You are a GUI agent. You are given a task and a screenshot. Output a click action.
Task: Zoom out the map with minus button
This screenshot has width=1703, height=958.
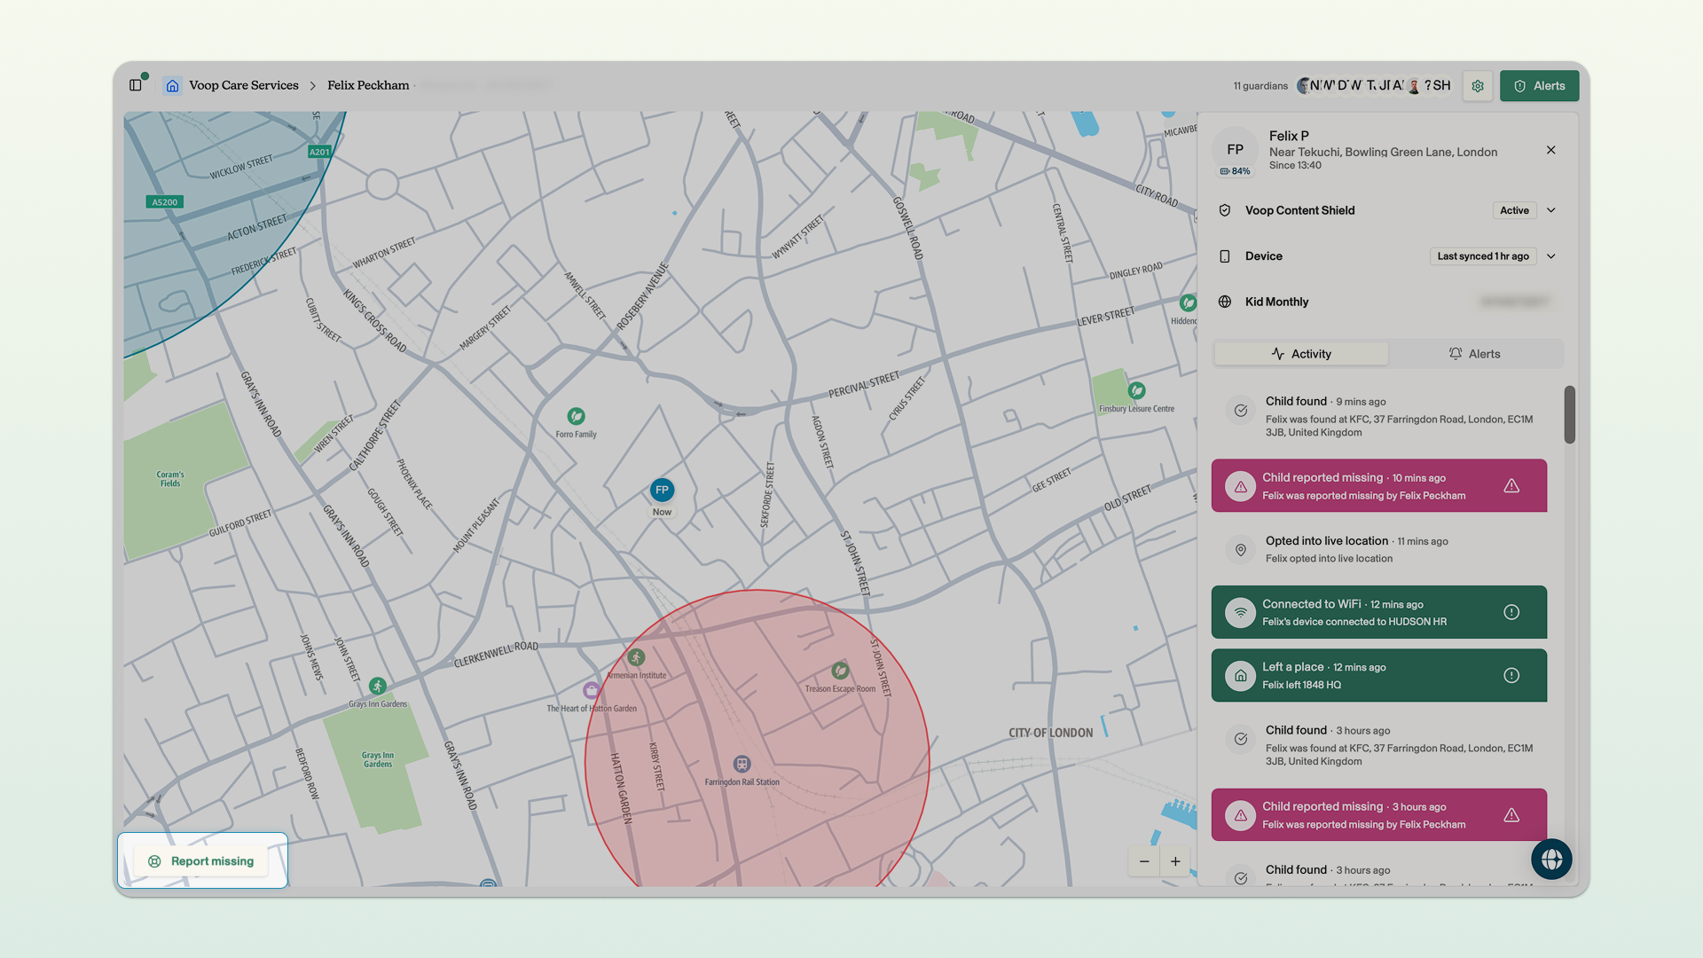[1144, 861]
